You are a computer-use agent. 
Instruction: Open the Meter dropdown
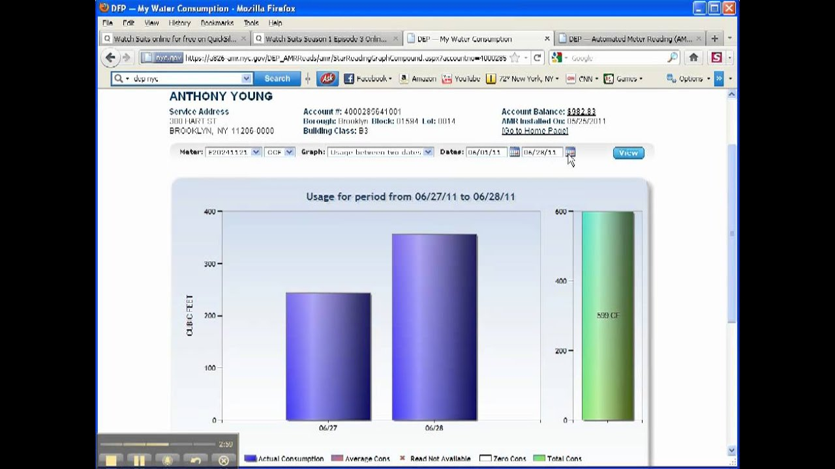click(233, 152)
